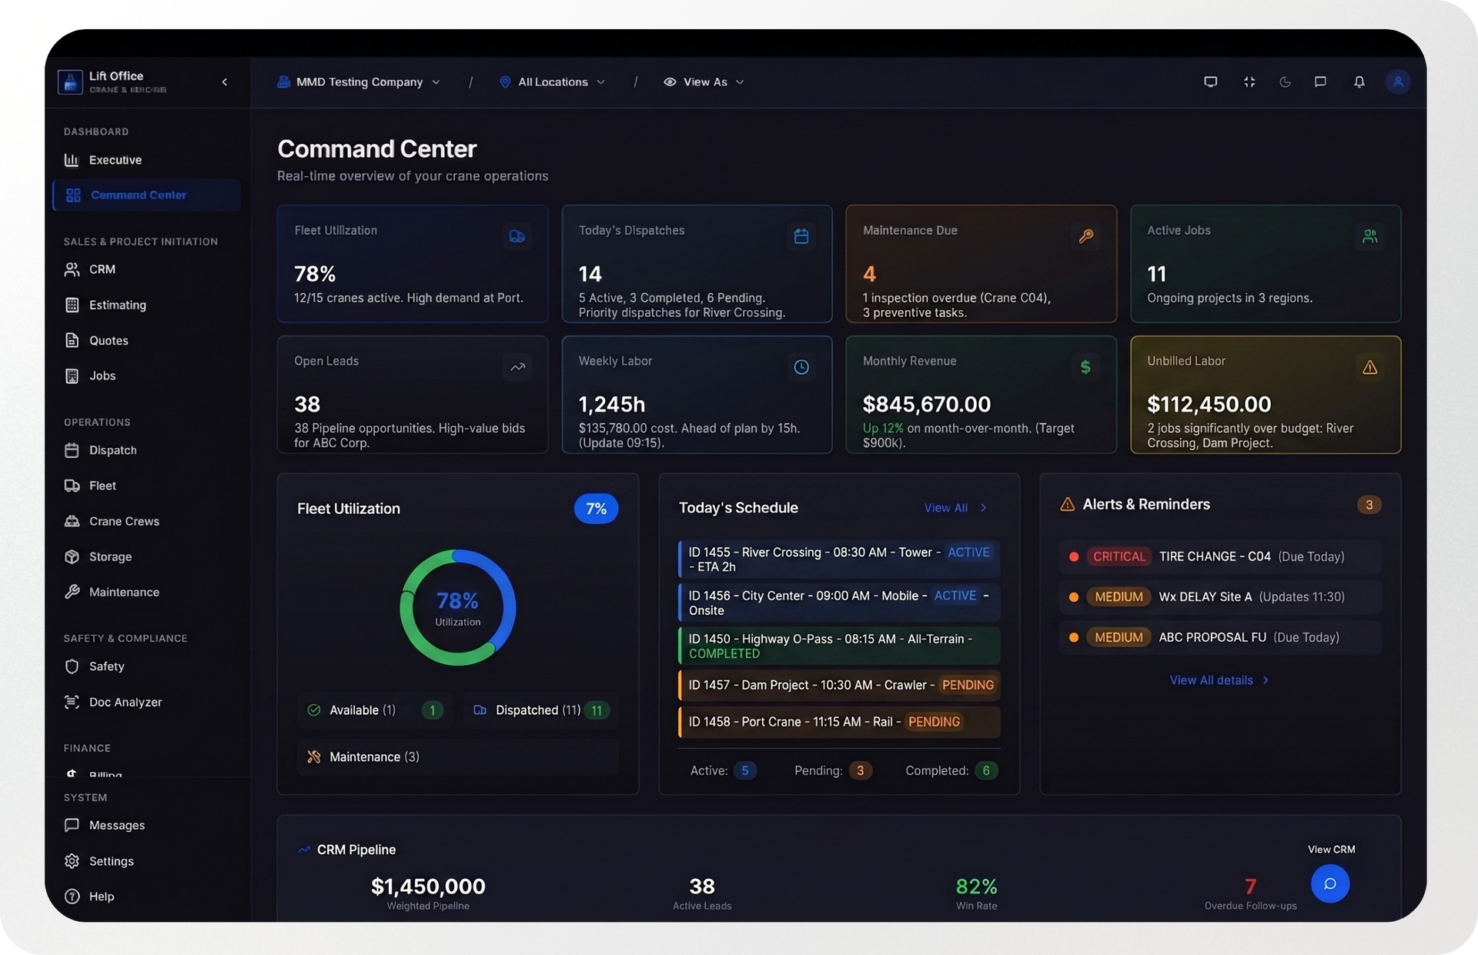The width and height of the screenshot is (1478, 955).
Task: Open the View As dropdown
Action: (x=704, y=82)
